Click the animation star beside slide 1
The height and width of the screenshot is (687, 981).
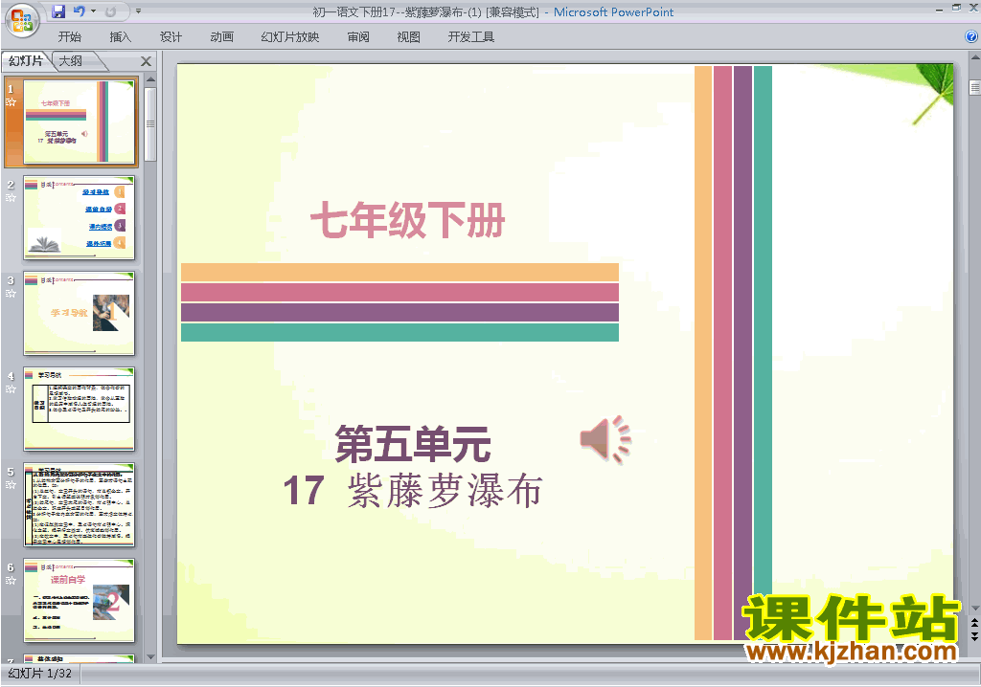click(11, 102)
